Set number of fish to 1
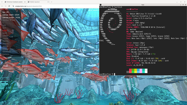The image size is (187, 105). pyautogui.click(x=3, y=23)
